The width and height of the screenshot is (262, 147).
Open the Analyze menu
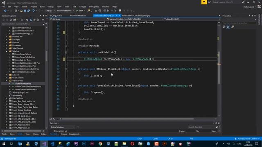[x=83, y=7]
